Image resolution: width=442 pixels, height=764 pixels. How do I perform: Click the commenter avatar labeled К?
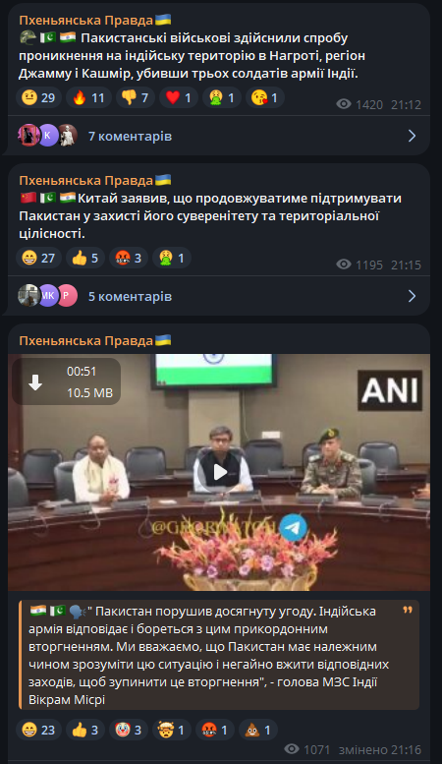(x=48, y=136)
